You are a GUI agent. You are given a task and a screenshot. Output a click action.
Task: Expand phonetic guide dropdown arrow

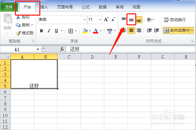click(x=115, y=31)
